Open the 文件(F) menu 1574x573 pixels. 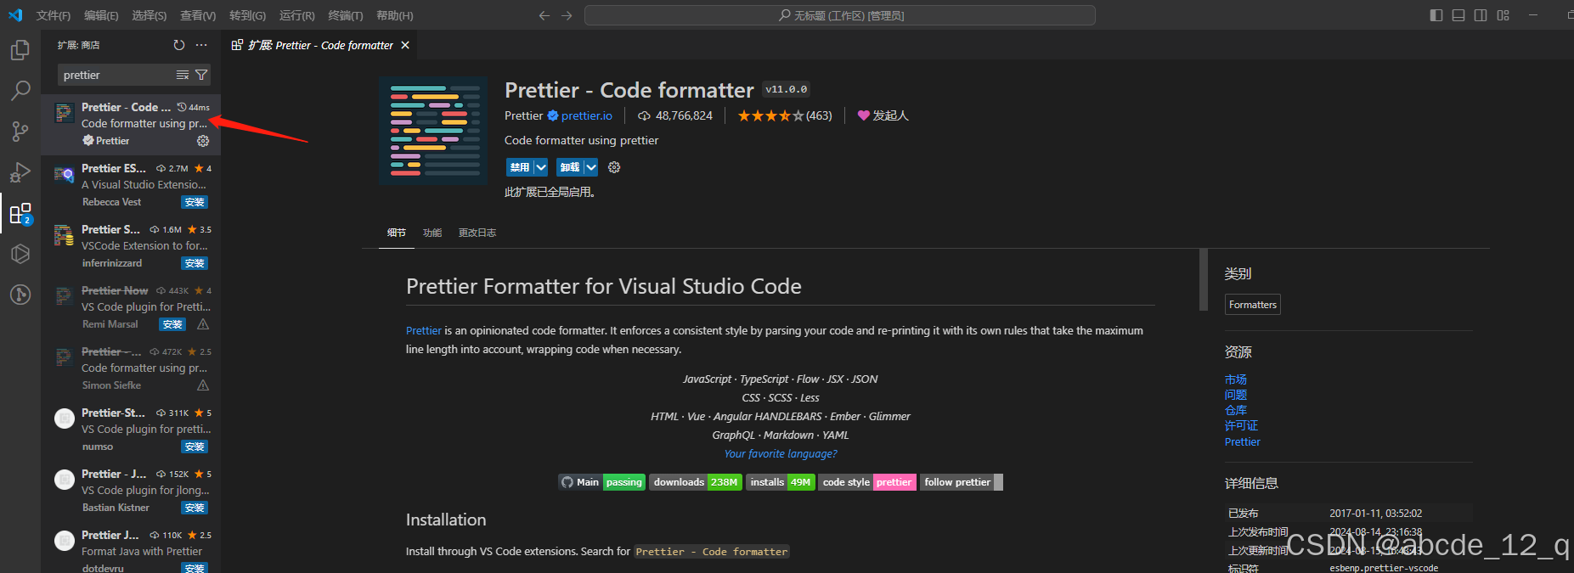(x=54, y=15)
